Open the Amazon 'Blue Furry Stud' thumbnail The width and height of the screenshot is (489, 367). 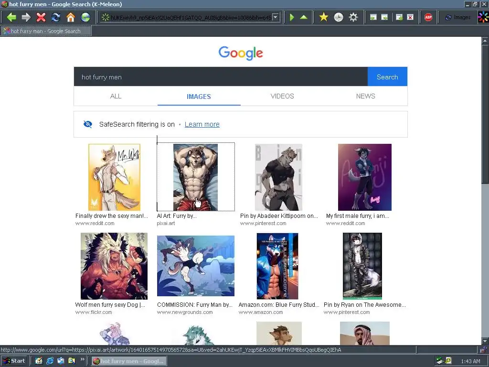277,266
